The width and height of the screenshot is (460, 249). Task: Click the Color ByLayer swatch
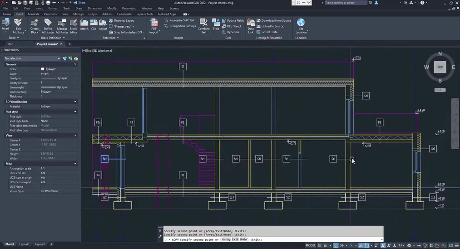click(x=43, y=69)
